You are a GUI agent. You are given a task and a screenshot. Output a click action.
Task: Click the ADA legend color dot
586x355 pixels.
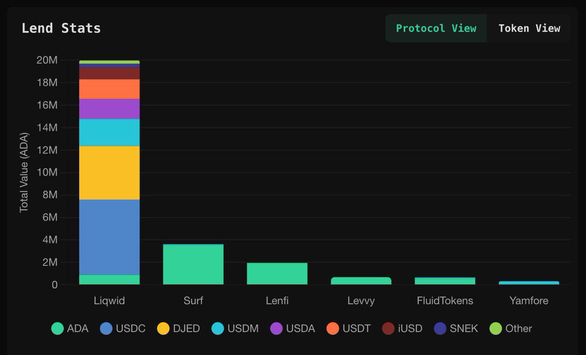click(x=56, y=328)
